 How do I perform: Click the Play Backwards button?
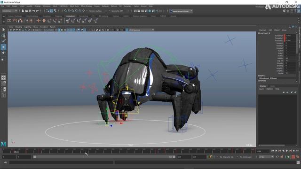tap(283, 151)
